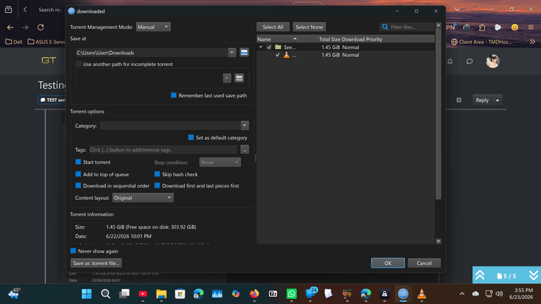Show hidden system tray icons
The height and width of the screenshot is (304, 541).
462,293
